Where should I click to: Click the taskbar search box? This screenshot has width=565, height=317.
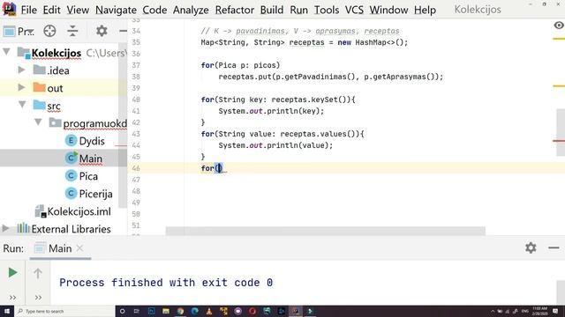(64, 311)
